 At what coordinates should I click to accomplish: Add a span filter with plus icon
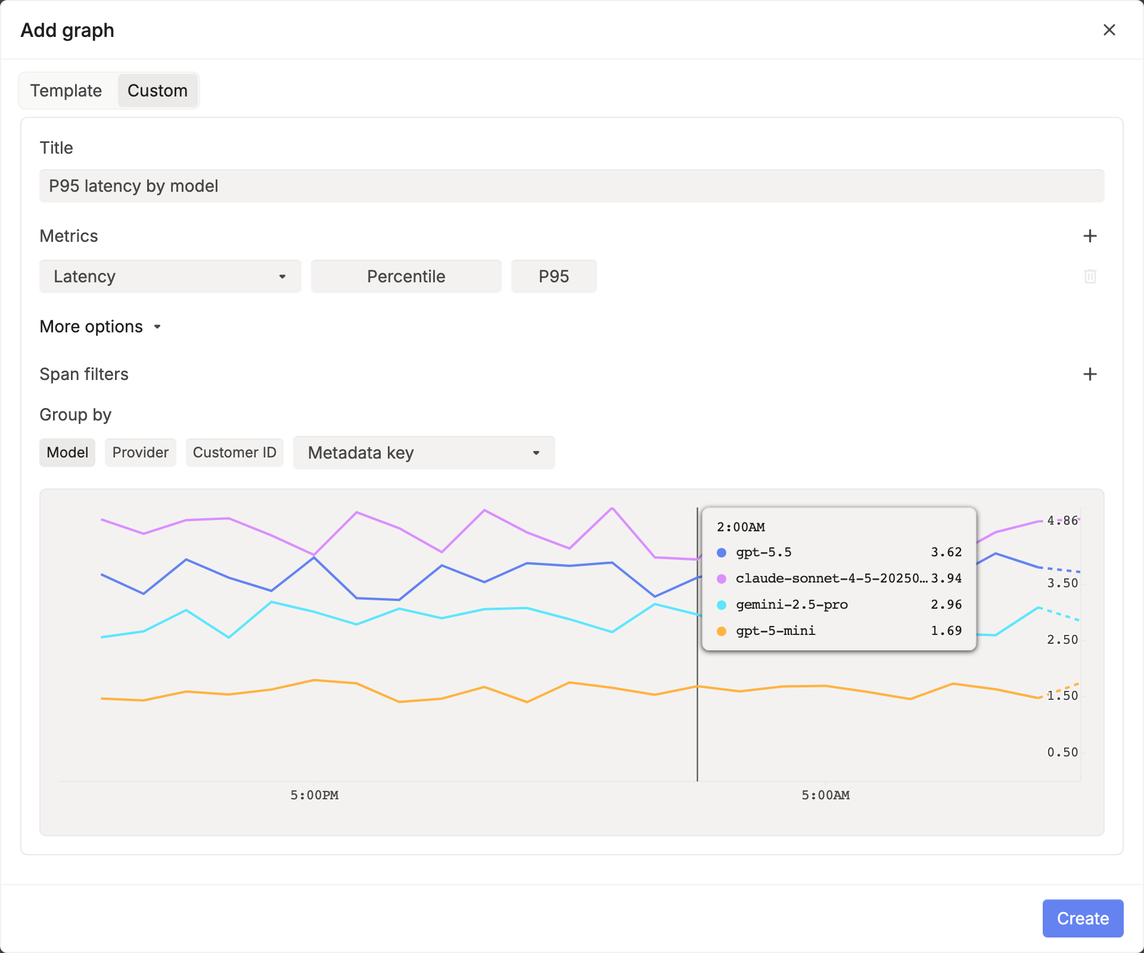1090,374
